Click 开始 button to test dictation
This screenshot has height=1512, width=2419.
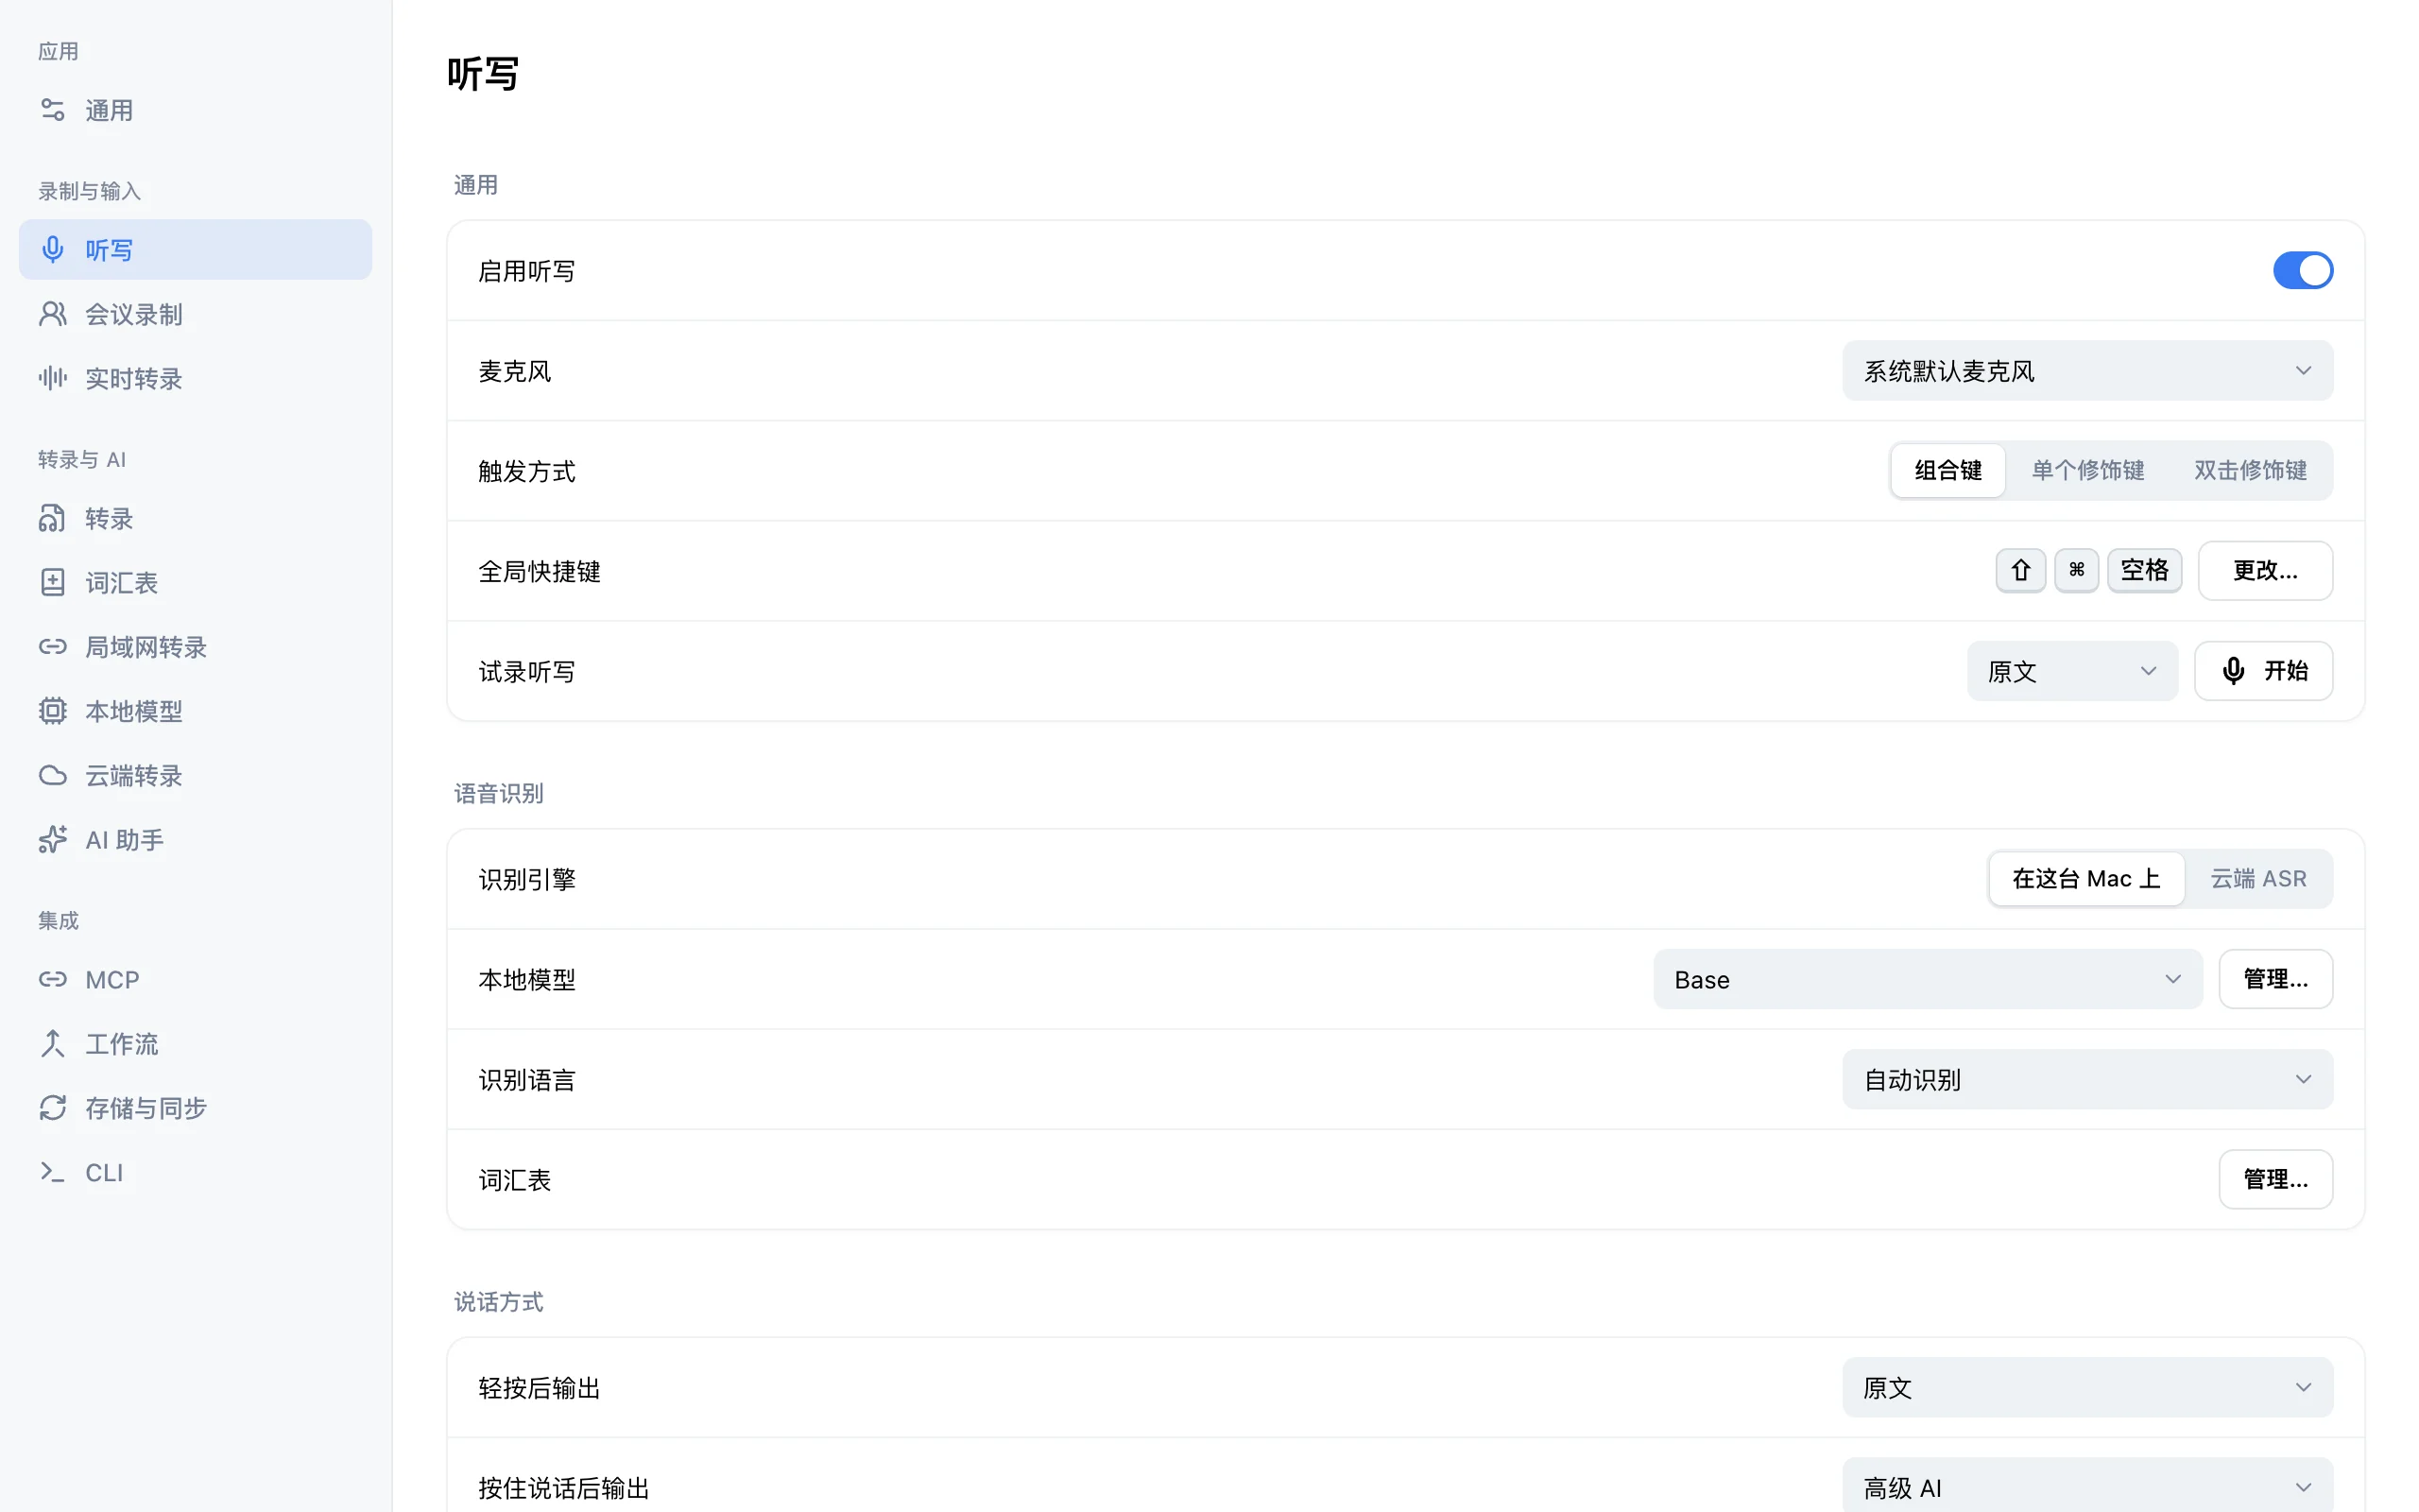2263,670
